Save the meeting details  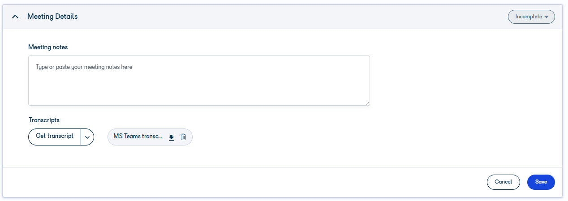pos(541,182)
